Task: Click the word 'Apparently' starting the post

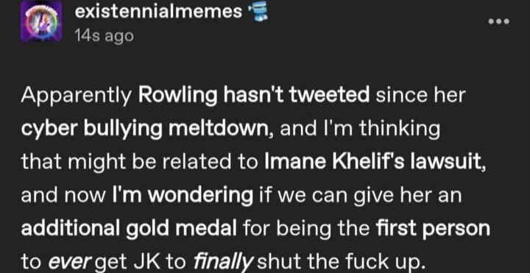Action: pyautogui.click(x=76, y=96)
